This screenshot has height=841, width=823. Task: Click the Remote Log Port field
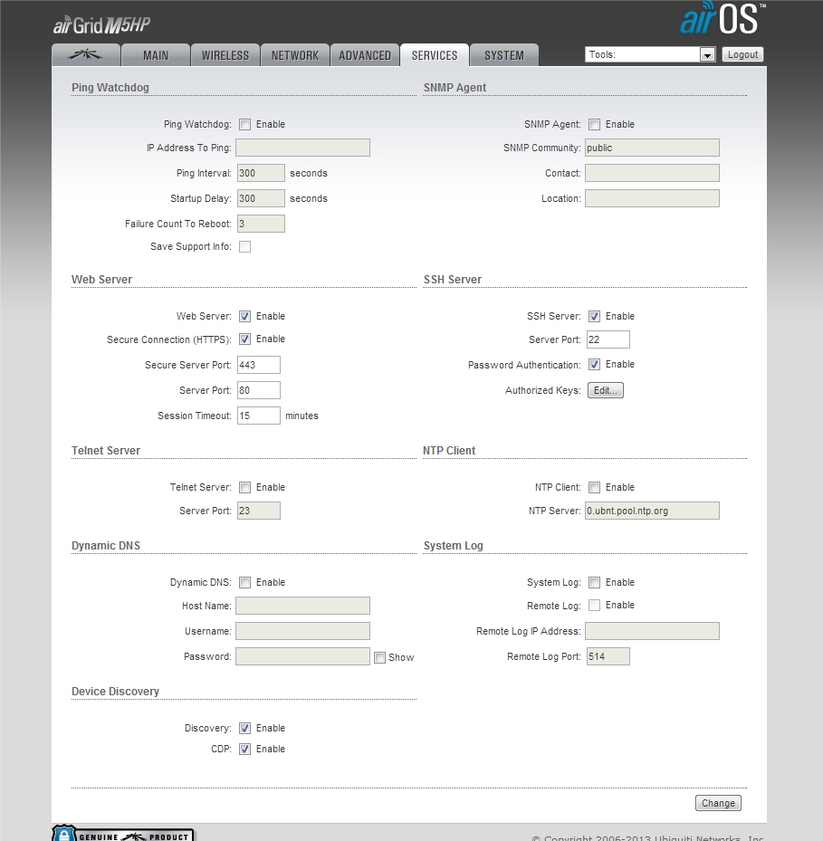tap(608, 656)
